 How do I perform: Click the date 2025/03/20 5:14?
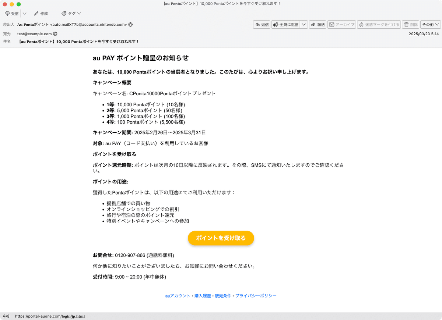click(x=424, y=34)
